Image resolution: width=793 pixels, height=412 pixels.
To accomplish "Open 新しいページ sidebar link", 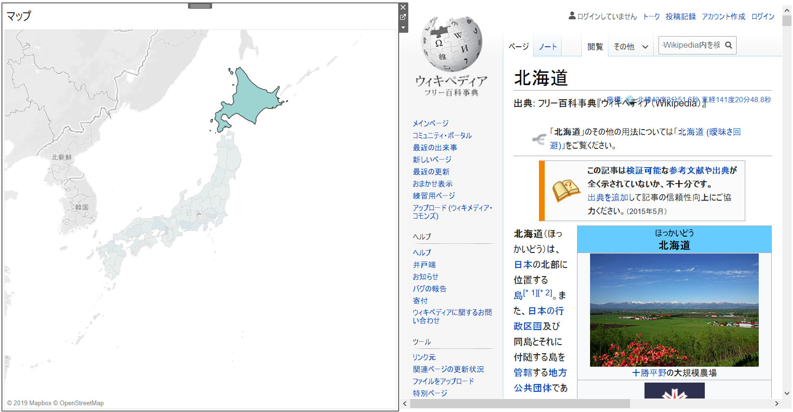I will (x=432, y=159).
